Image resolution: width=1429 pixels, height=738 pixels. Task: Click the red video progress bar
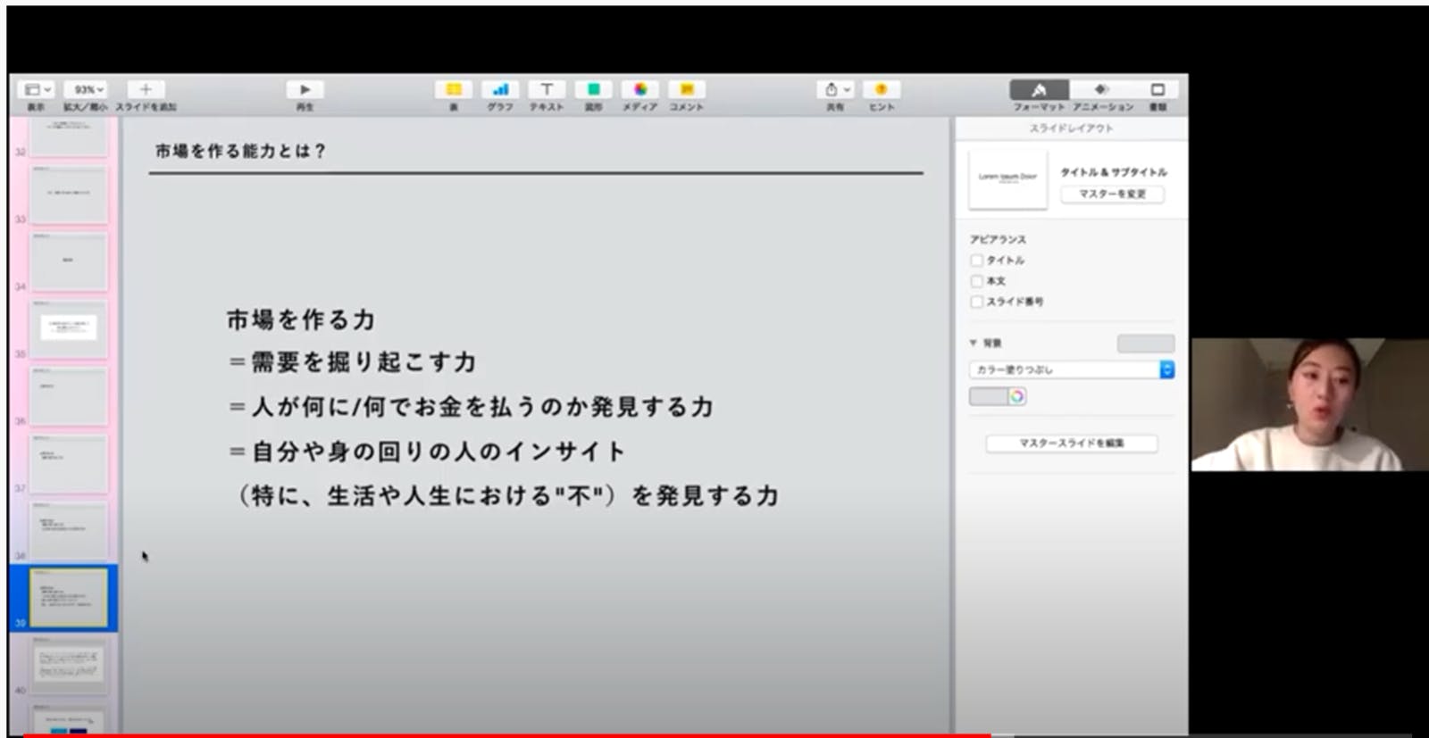(506, 735)
